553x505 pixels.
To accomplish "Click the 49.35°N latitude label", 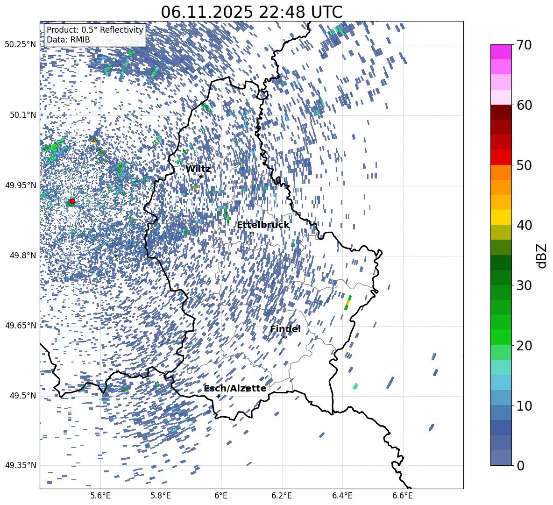I will coord(20,465).
